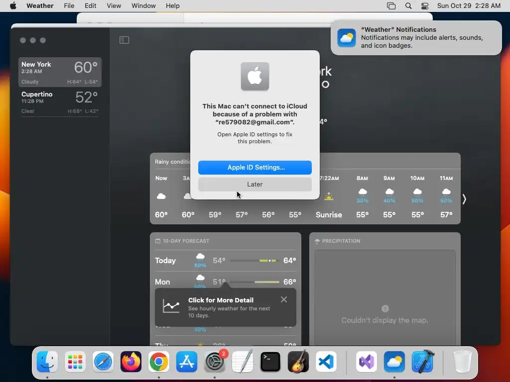Click the 10-DAY FORECAST heading

(x=186, y=241)
